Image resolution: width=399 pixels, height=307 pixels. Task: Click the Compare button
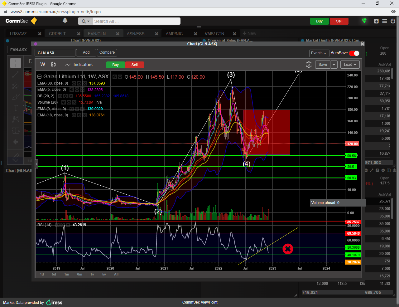click(107, 53)
